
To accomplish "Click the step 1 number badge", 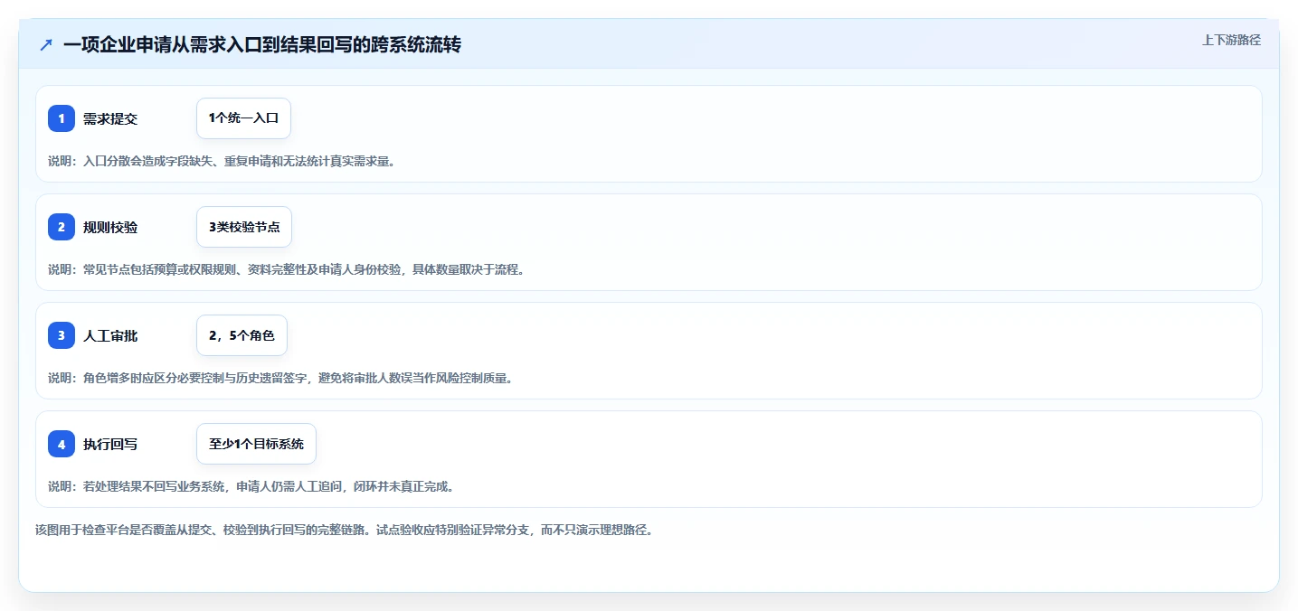I will (62, 118).
